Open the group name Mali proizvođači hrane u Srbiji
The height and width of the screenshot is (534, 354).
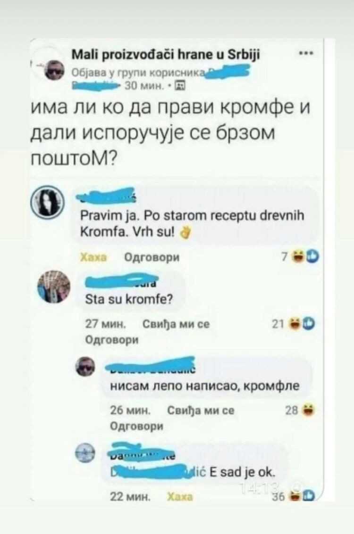(x=166, y=55)
